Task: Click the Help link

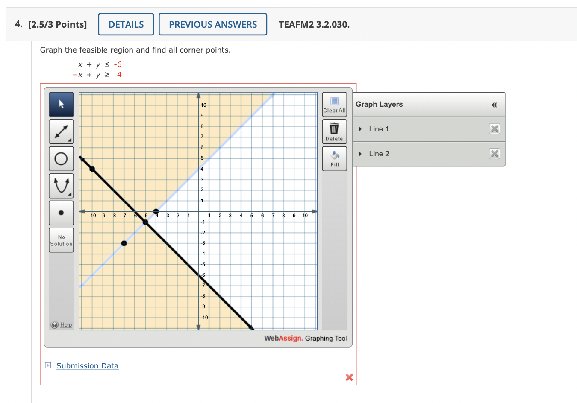Action: coord(65,324)
